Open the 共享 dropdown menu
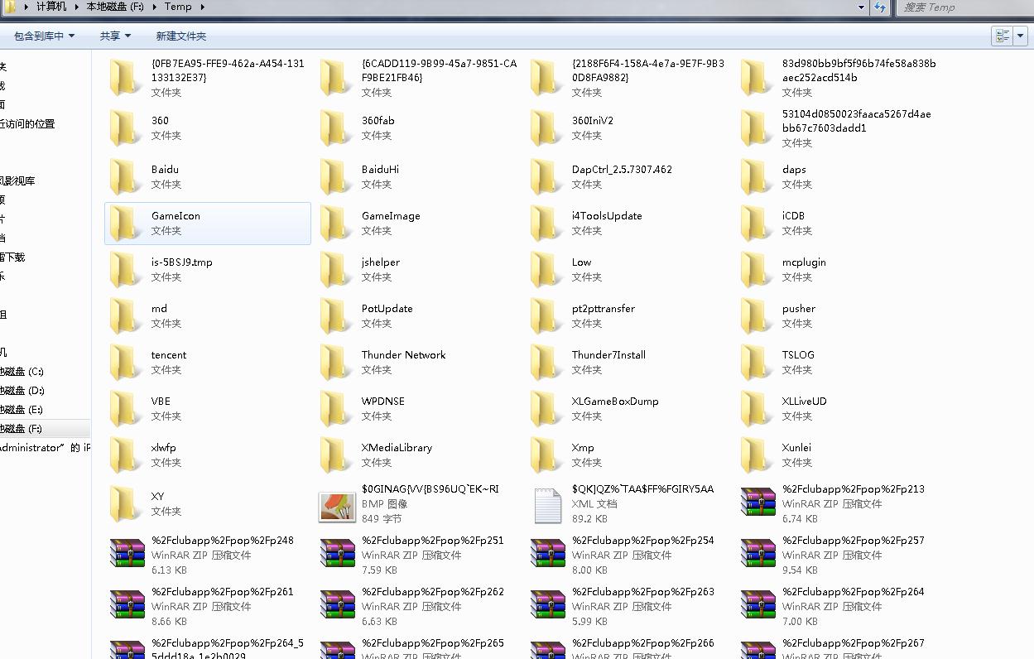 pos(115,36)
